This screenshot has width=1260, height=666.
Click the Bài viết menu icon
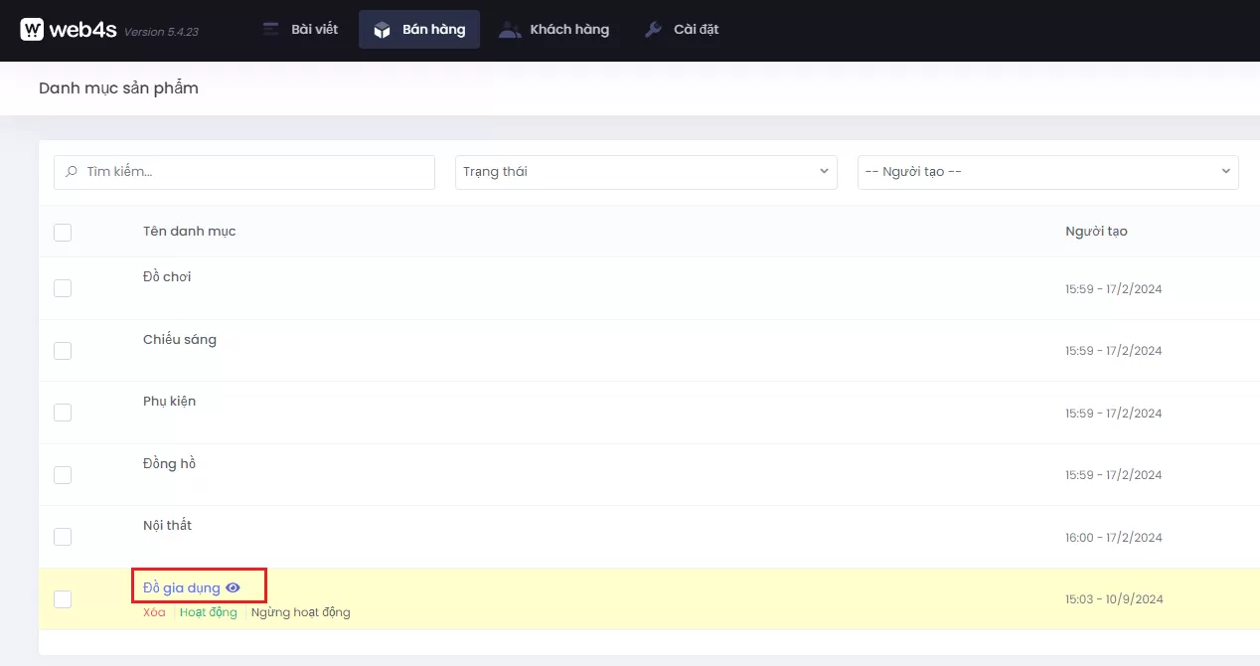click(270, 30)
